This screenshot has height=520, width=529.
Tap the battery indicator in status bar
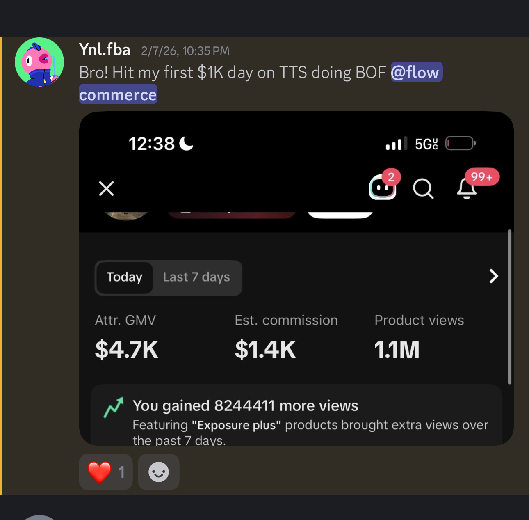click(x=460, y=144)
